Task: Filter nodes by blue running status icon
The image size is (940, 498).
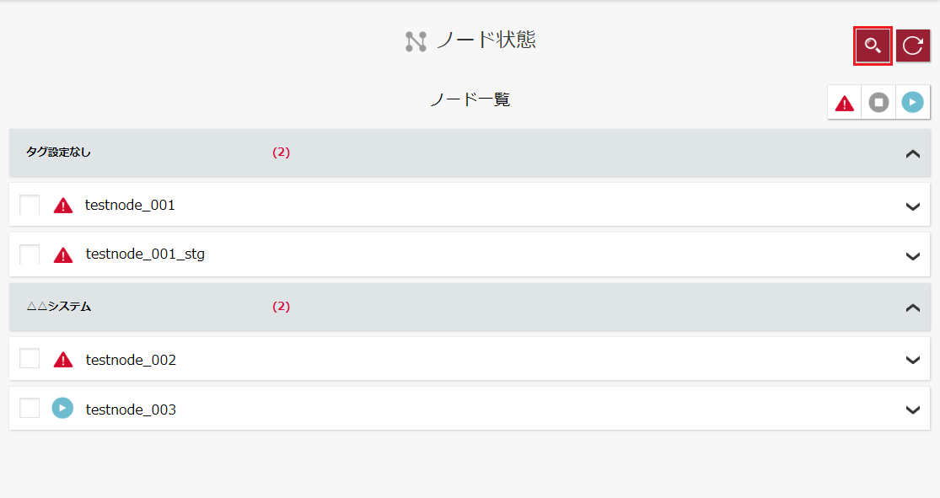Action: [912, 103]
